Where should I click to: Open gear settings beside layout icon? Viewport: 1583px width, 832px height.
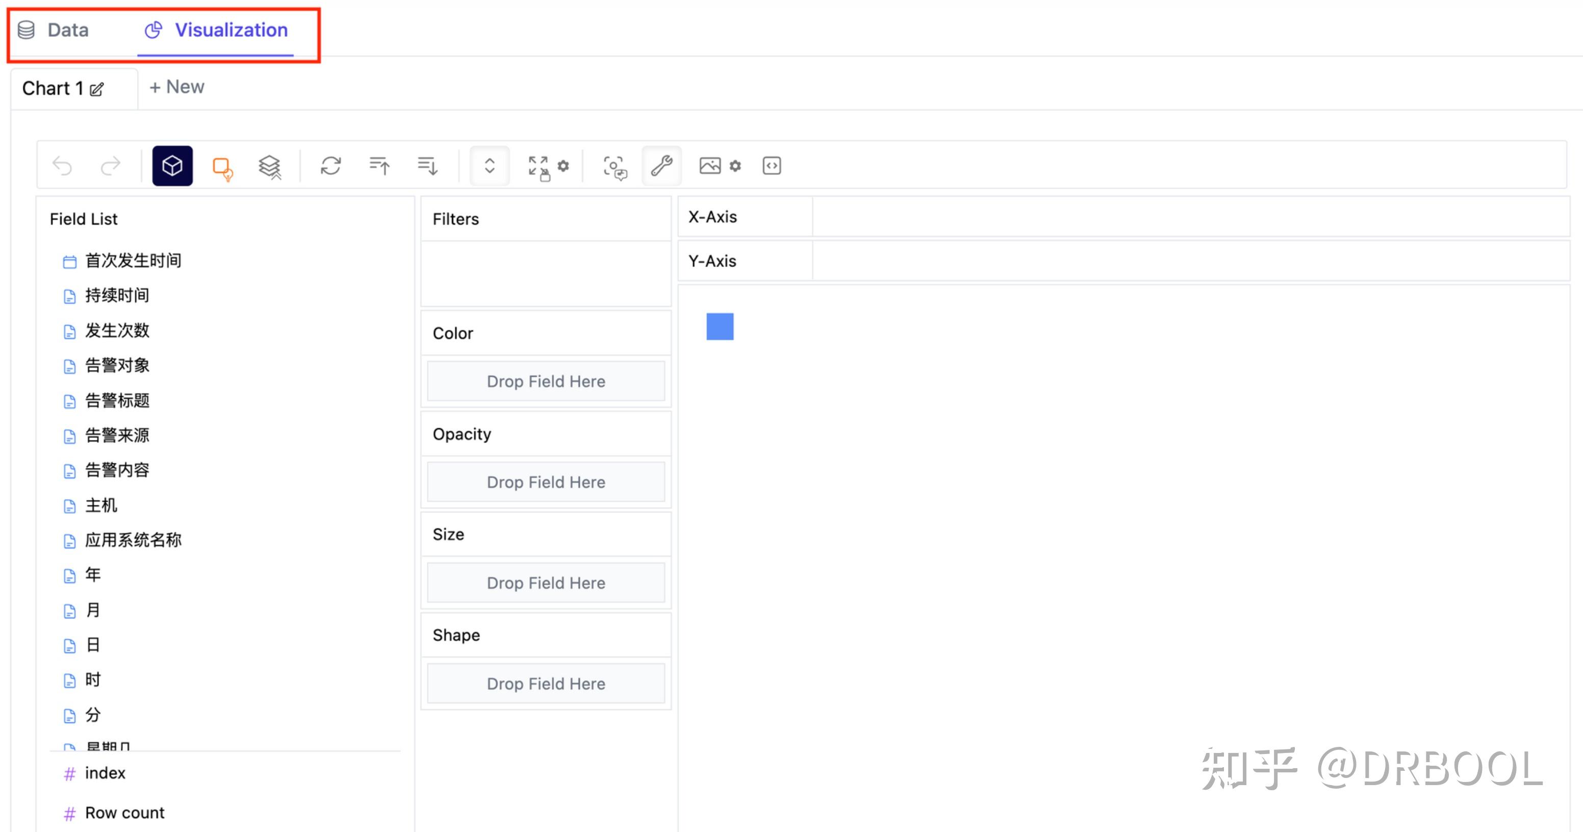click(563, 166)
